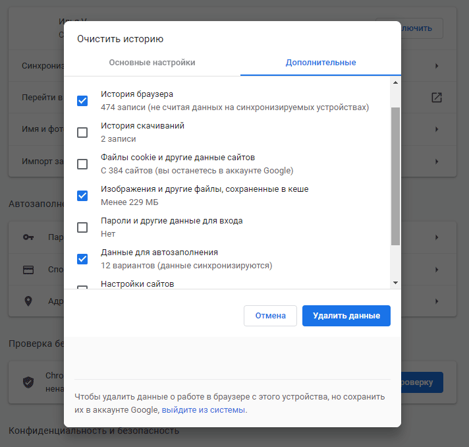Open external link icon in Перейти row
This screenshot has width=469, height=447.
[x=437, y=98]
